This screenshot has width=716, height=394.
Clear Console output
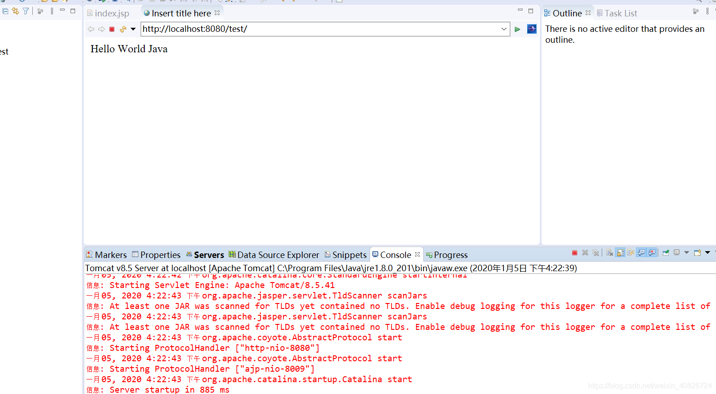click(x=609, y=253)
